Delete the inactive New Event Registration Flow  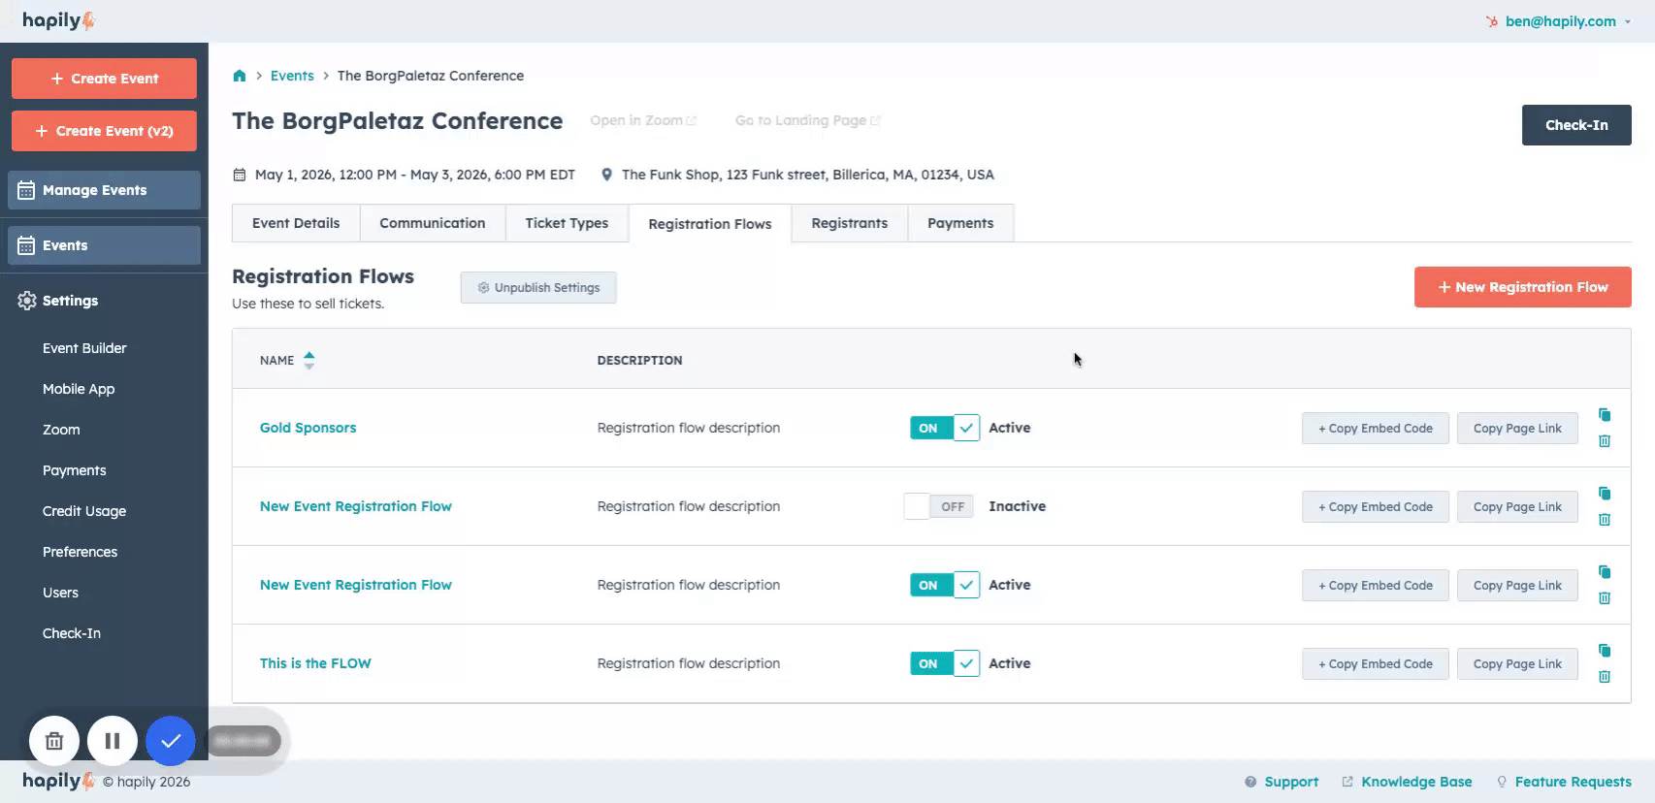pyautogui.click(x=1605, y=520)
